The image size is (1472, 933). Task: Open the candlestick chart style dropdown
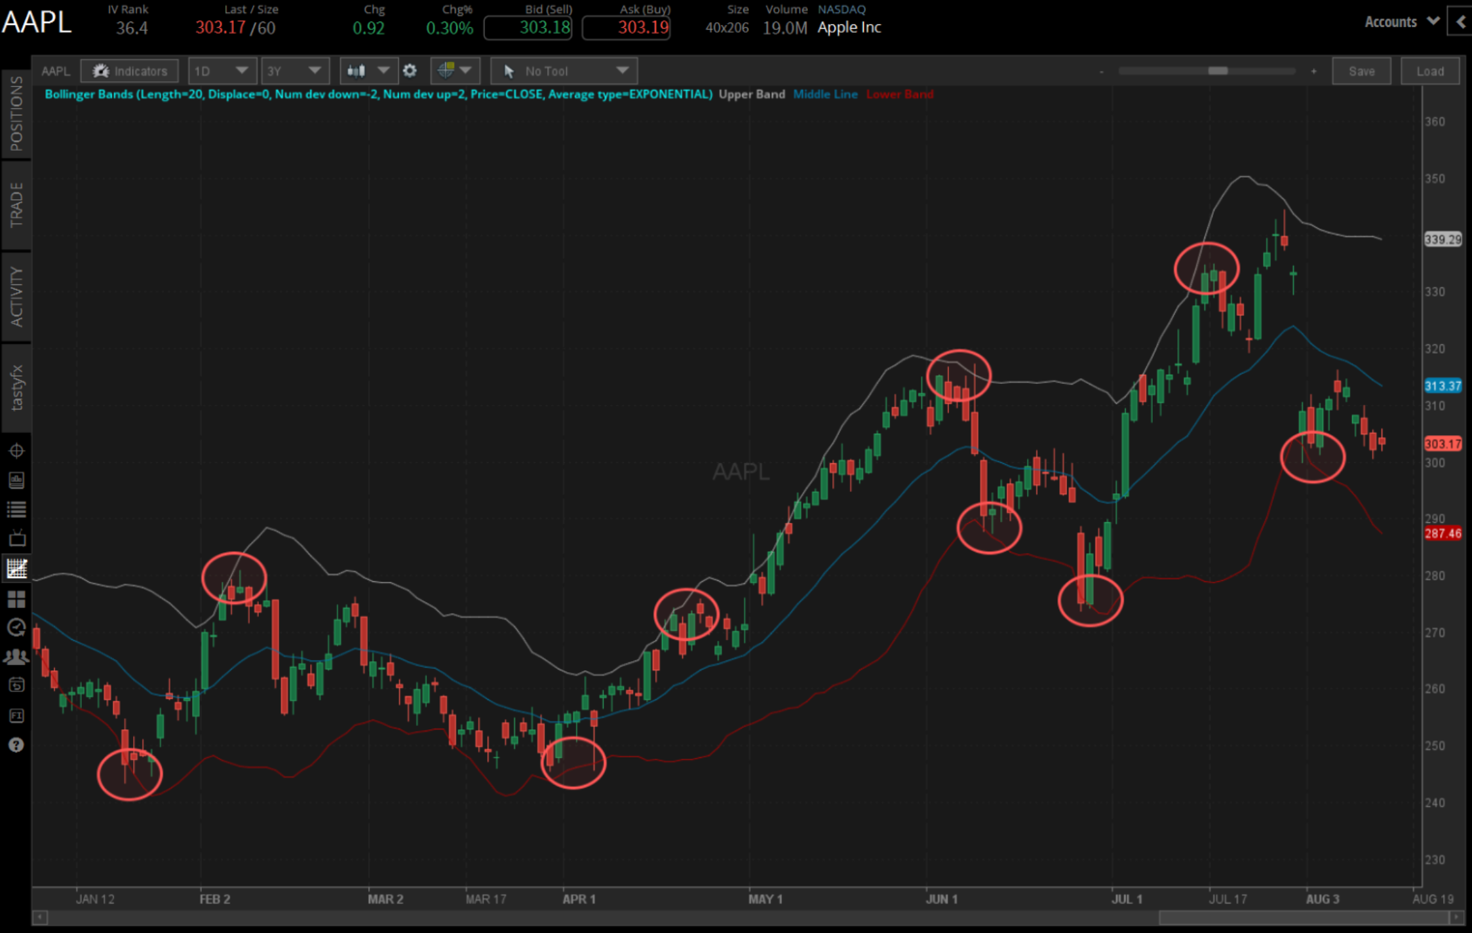[x=368, y=71]
